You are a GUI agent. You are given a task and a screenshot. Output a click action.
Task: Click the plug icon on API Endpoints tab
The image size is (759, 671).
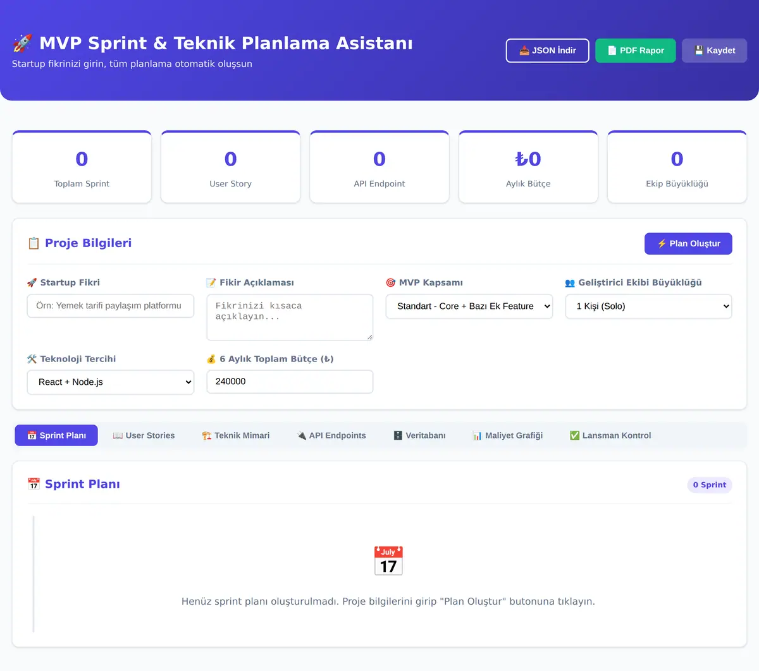(x=302, y=435)
